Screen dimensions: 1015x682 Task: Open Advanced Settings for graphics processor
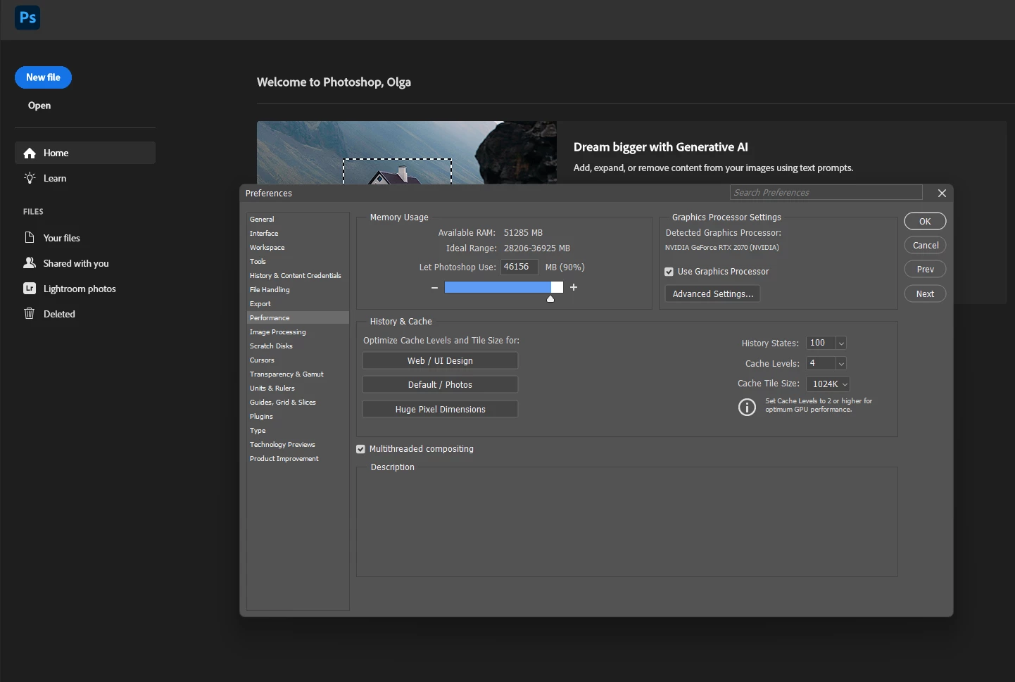click(x=712, y=294)
